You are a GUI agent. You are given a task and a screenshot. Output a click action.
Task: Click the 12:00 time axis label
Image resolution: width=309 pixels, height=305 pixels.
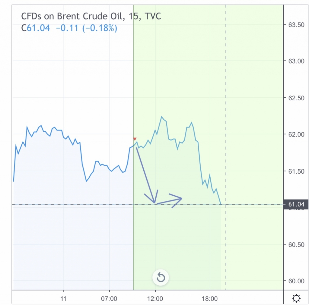tap(155, 299)
